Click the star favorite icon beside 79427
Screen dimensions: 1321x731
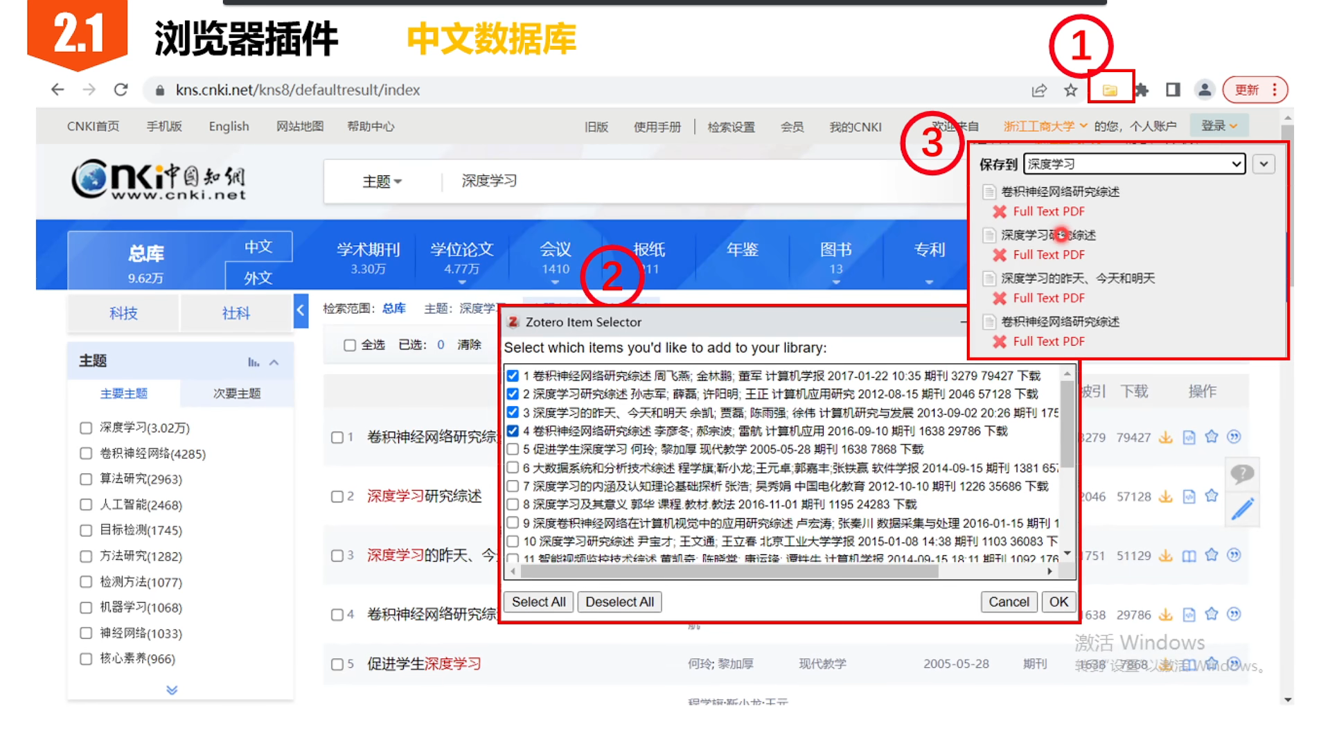click(1211, 437)
